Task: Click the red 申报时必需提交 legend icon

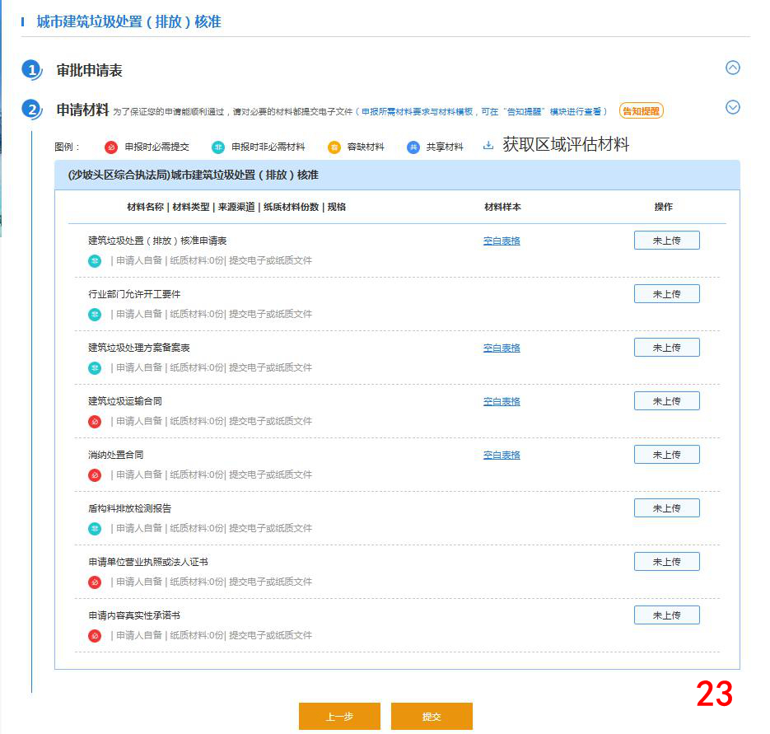Action: (x=111, y=147)
